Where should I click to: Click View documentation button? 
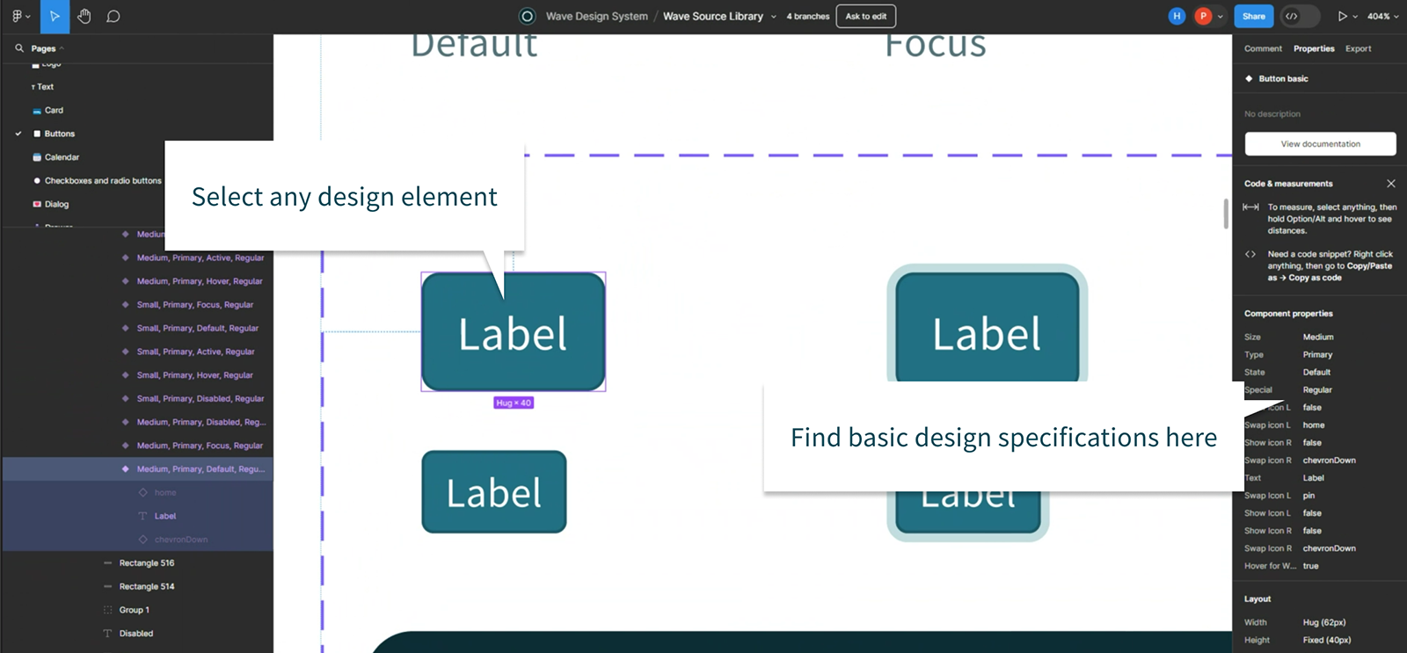point(1320,144)
